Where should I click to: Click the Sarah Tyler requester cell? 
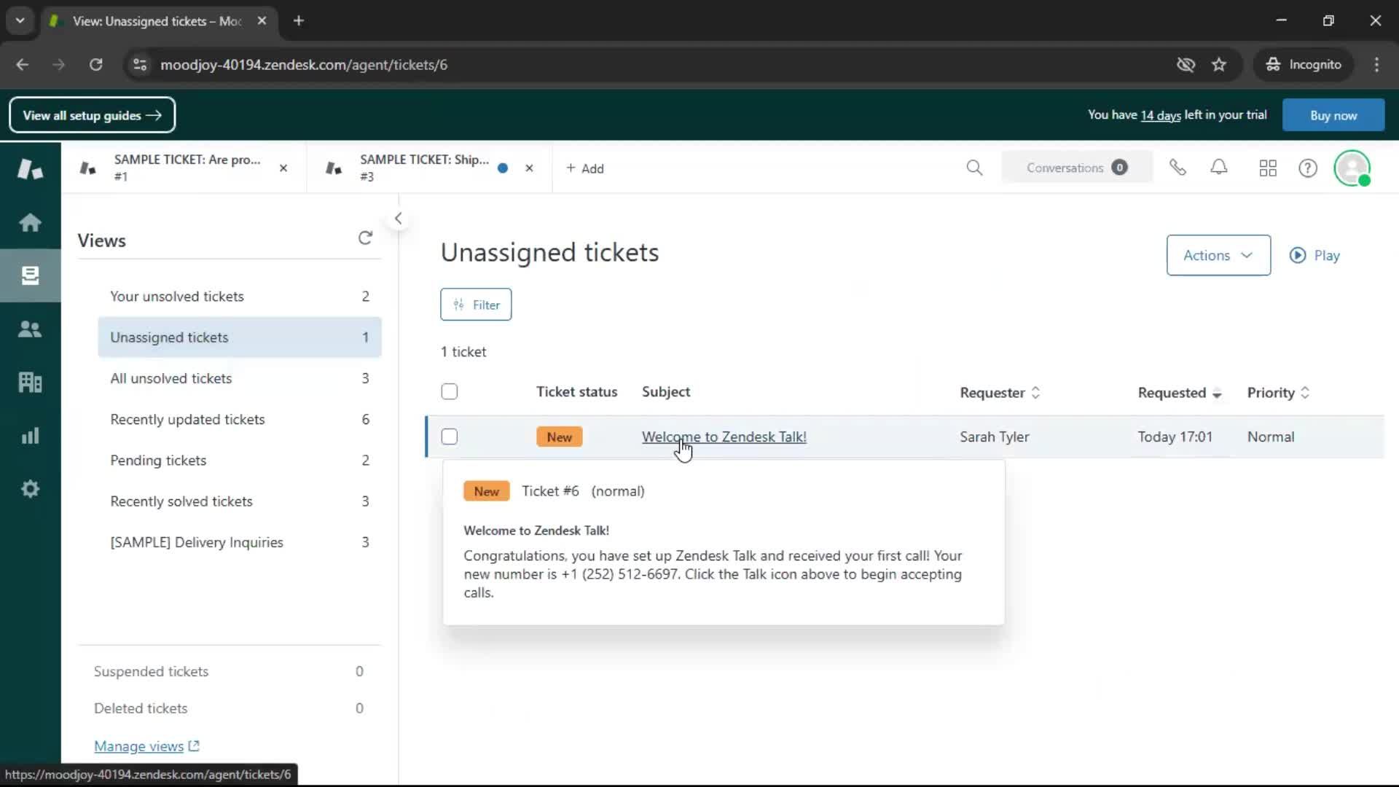995,437
